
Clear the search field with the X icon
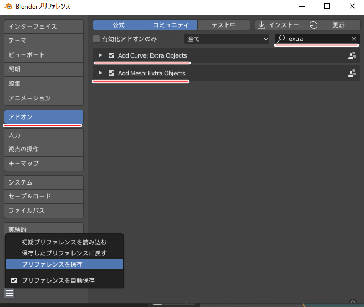[x=354, y=39]
